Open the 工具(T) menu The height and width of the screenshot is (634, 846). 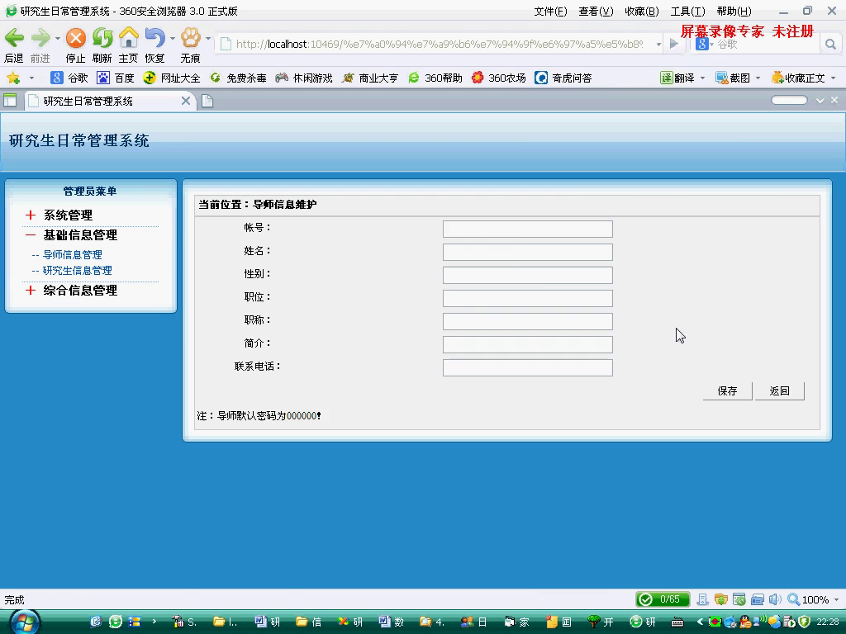click(687, 12)
